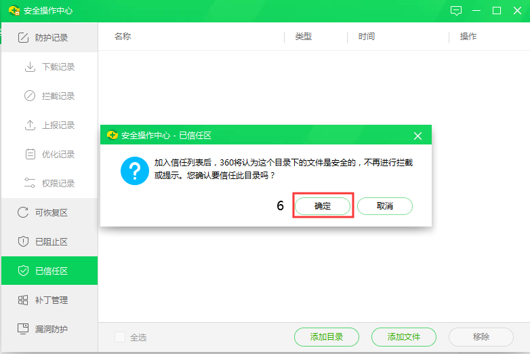Click the upload arrow icon beside 上报记录
Screen dimensions: 530x354
(x=30, y=125)
